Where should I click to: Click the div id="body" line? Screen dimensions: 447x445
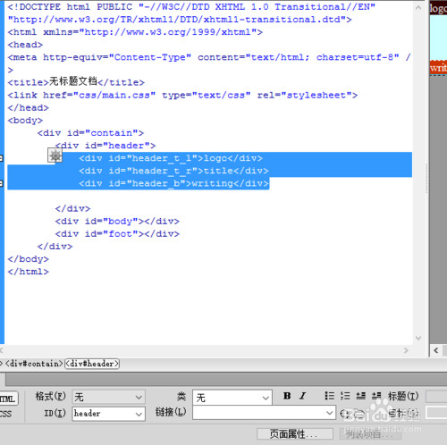pos(117,221)
